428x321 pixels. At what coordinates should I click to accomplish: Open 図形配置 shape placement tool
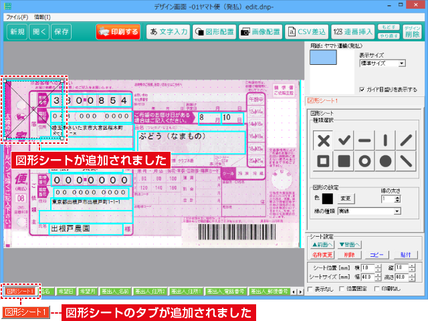(x=214, y=32)
